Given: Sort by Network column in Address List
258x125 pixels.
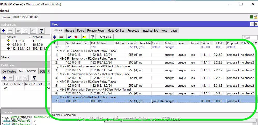Looking at the screenshot, I should [41, 37].
